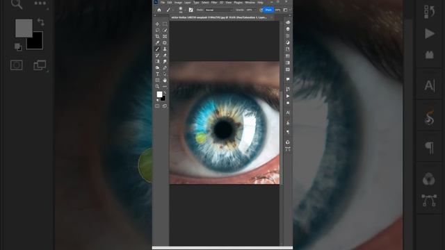Select the Crop tool
This screenshot has width=445, height=250.
tap(157, 37)
